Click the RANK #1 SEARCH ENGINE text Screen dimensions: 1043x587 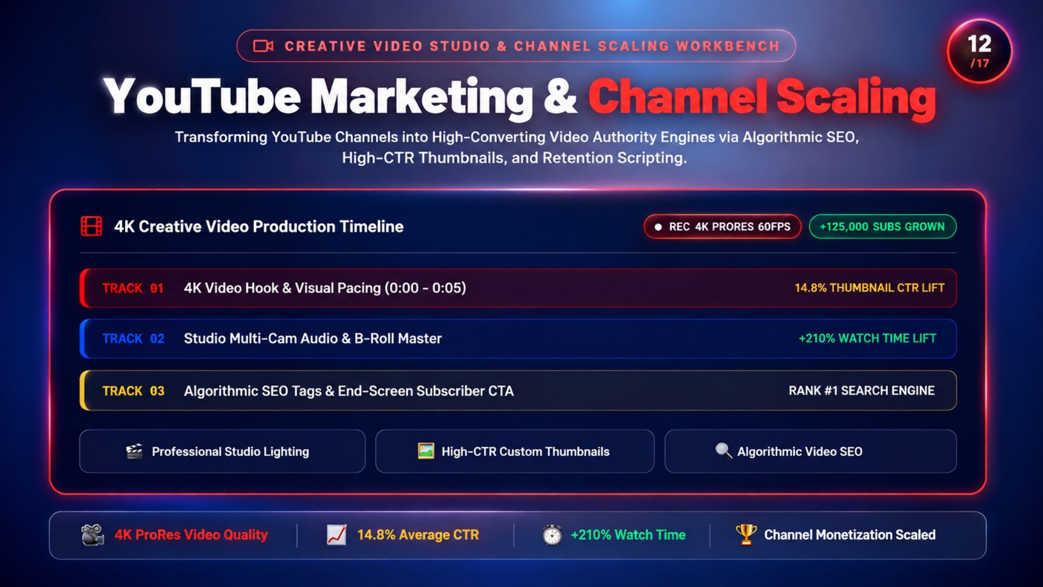[x=862, y=391]
